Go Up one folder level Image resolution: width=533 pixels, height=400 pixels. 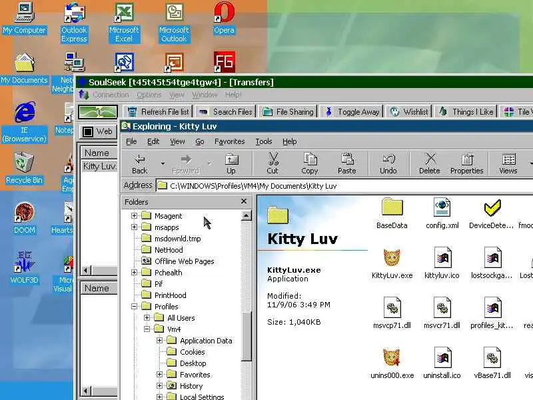pyautogui.click(x=231, y=164)
